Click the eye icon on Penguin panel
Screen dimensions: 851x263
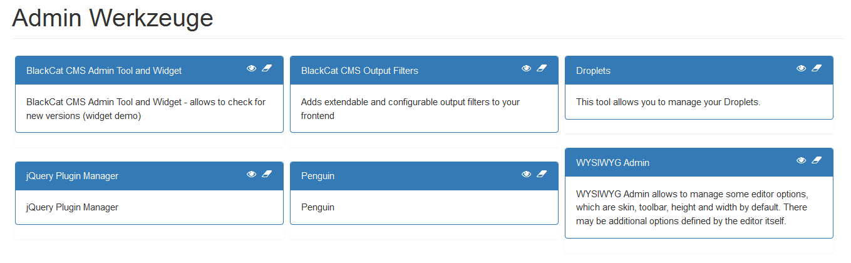pos(526,174)
